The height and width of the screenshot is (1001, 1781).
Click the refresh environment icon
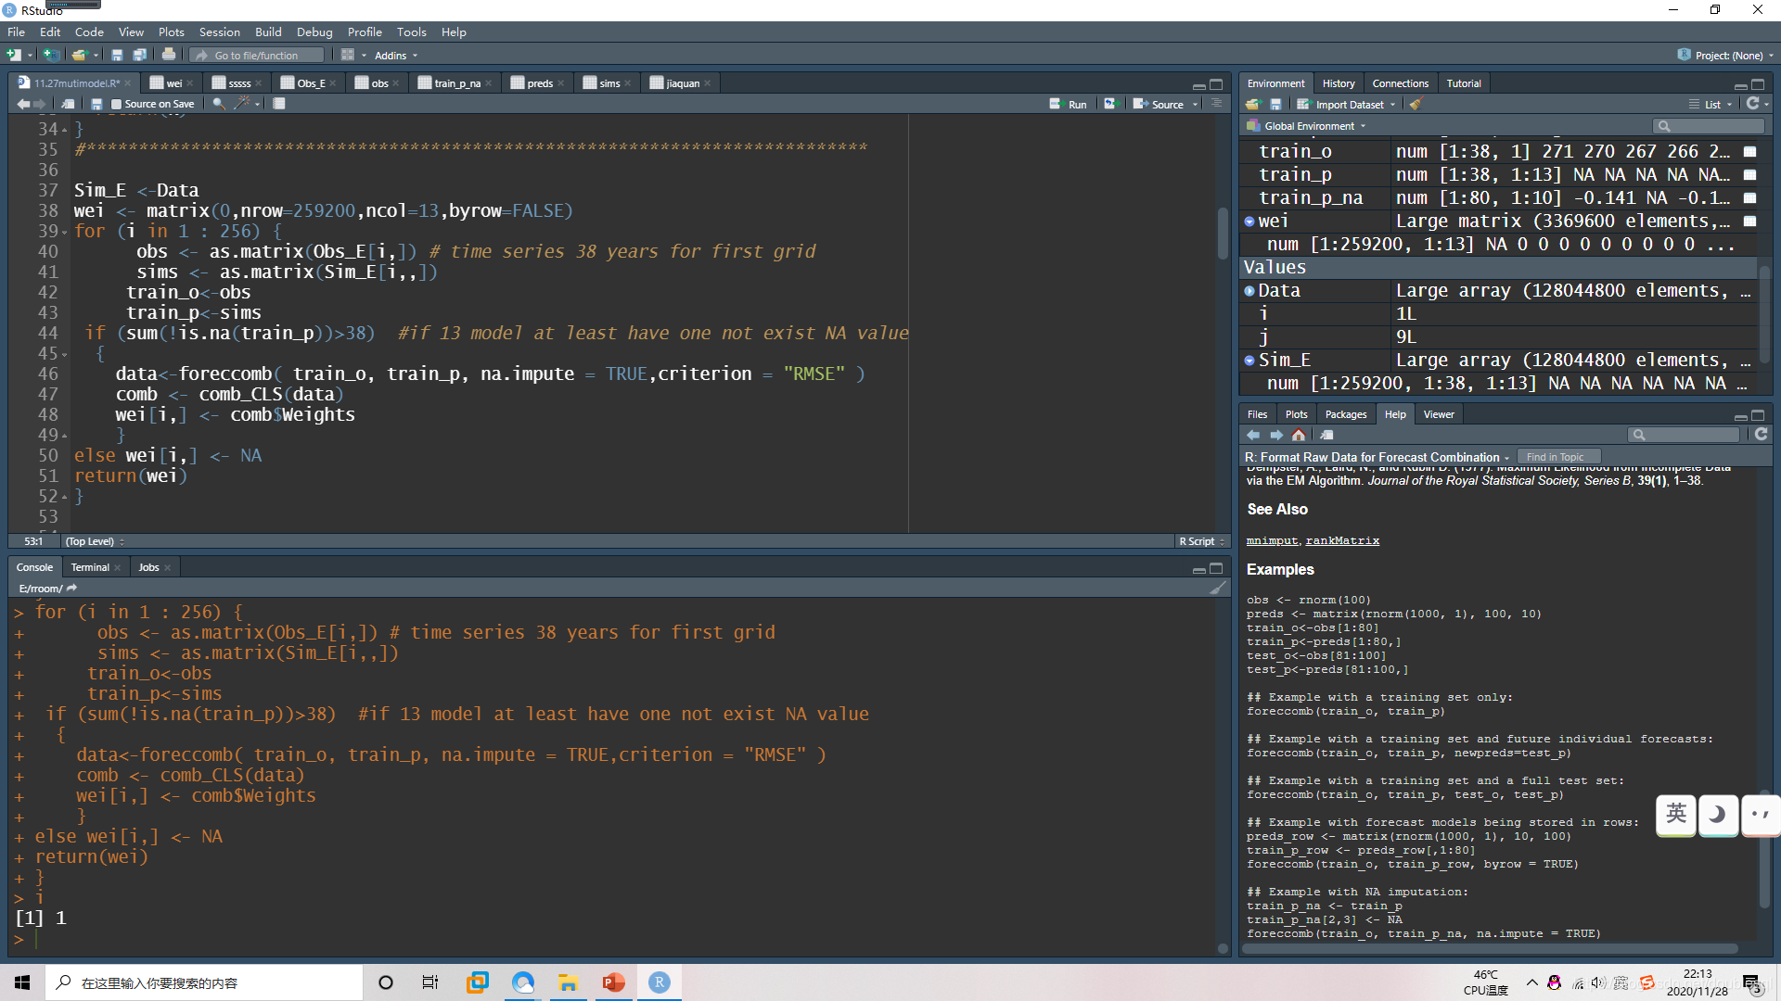click(1752, 104)
